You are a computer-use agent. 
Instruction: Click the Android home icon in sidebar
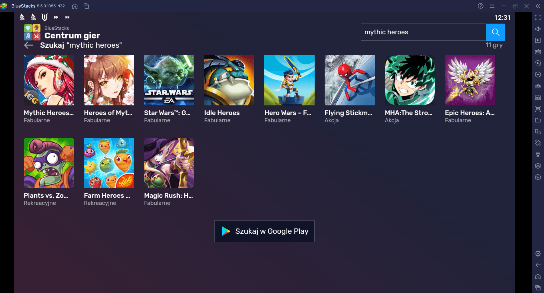(538, 276)
